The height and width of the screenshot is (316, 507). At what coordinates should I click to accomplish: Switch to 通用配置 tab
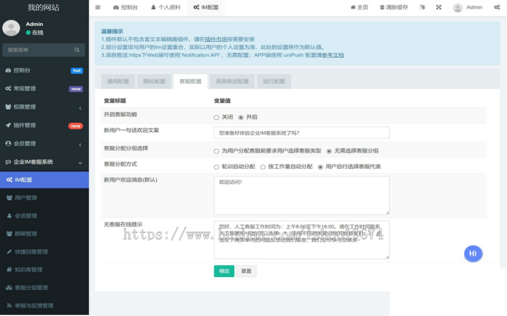coord(118,82)
